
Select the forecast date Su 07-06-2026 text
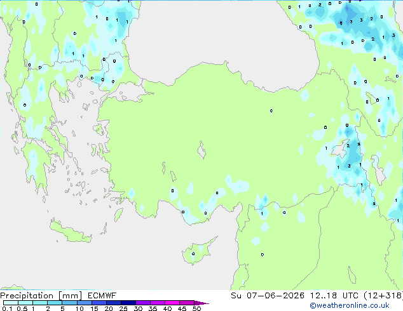(268, 296)
